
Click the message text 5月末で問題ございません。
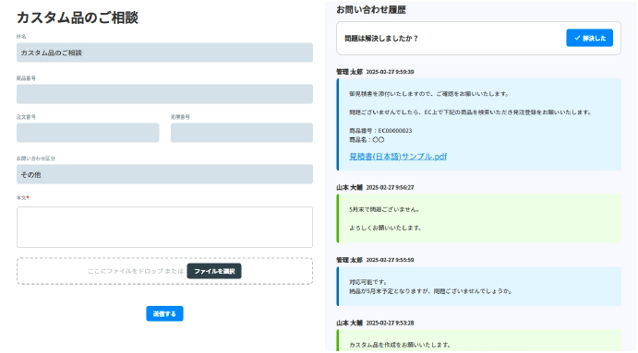click(x=384, y=209)
